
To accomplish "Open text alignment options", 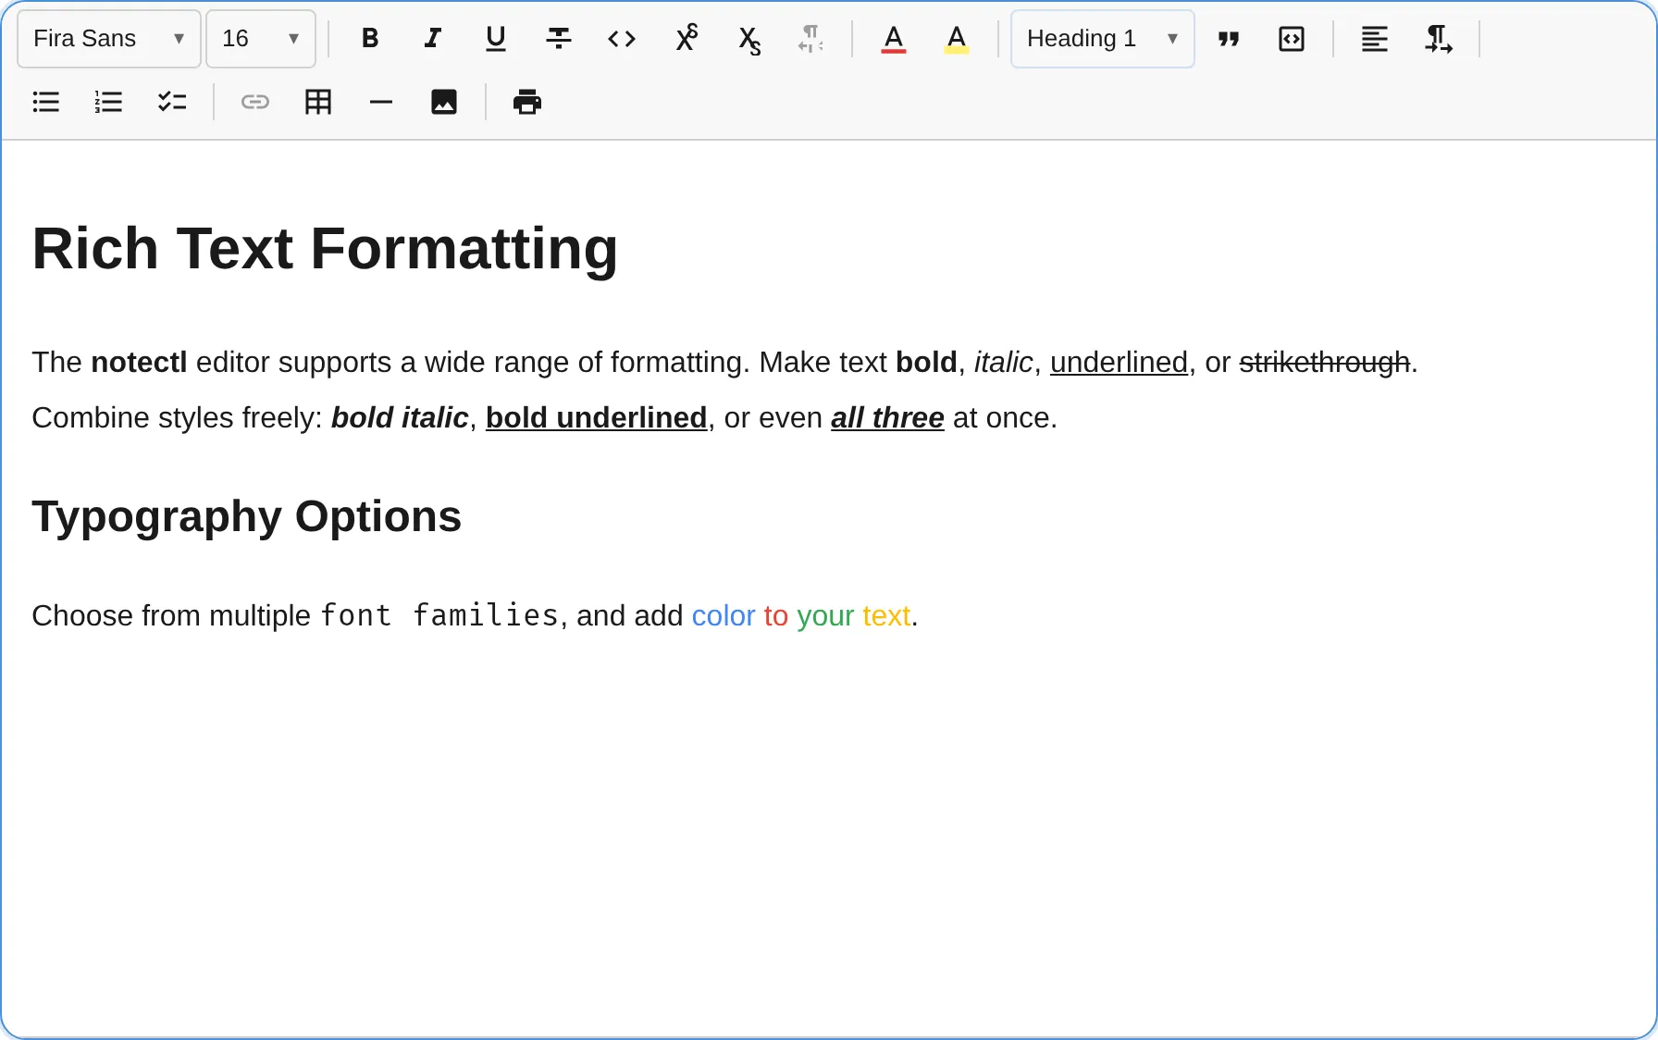I will click(1375, 39).
